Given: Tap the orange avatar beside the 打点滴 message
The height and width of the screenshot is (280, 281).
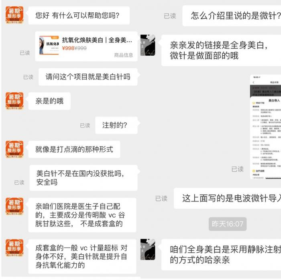Looking at the screenshot, I should pos(14,149).
